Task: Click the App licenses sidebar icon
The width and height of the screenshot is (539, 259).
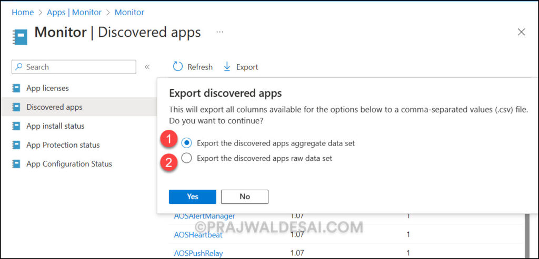Action: pos(16,88)
